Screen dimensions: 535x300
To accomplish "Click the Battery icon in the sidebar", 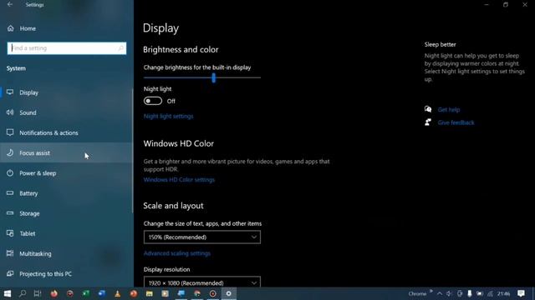I will (x=10, y=192).
